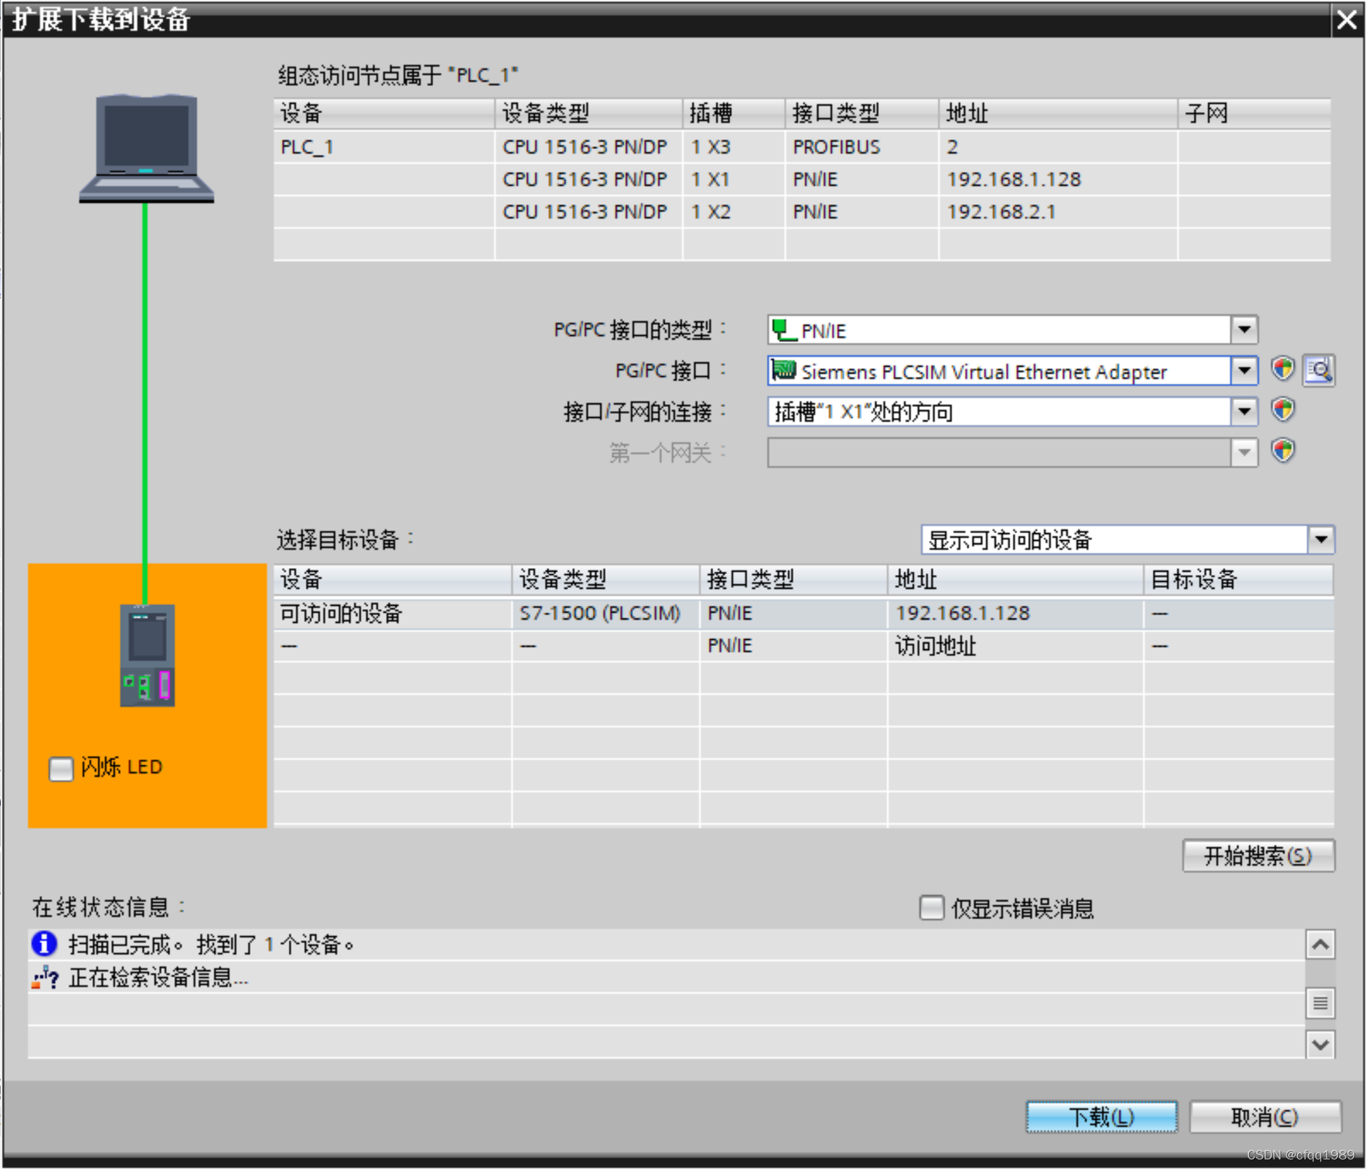Click 取消 button
The image size is (1366, 1169).
pyautogui.click(x=1264, y=1116)
